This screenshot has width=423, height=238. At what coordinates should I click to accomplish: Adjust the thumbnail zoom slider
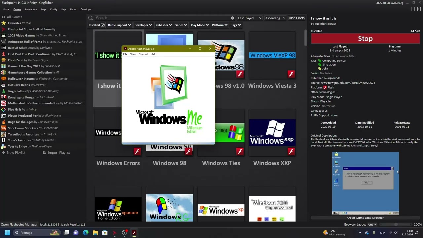[x=396, y=225]
